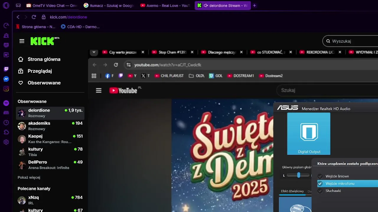Image resolution: width=378 pixels, height=212 pixels.
Task: Adjust the Główny poziom głośności balance slider
Action: 299,175
